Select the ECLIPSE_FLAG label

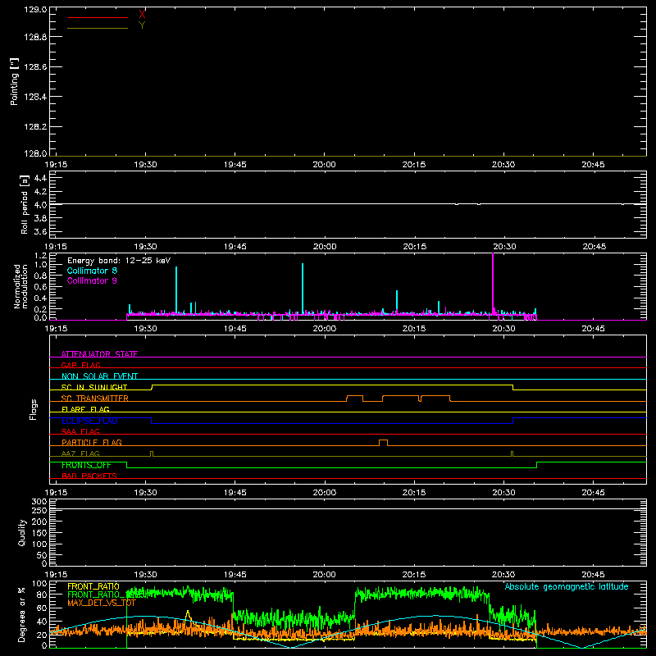pos(89,421)
